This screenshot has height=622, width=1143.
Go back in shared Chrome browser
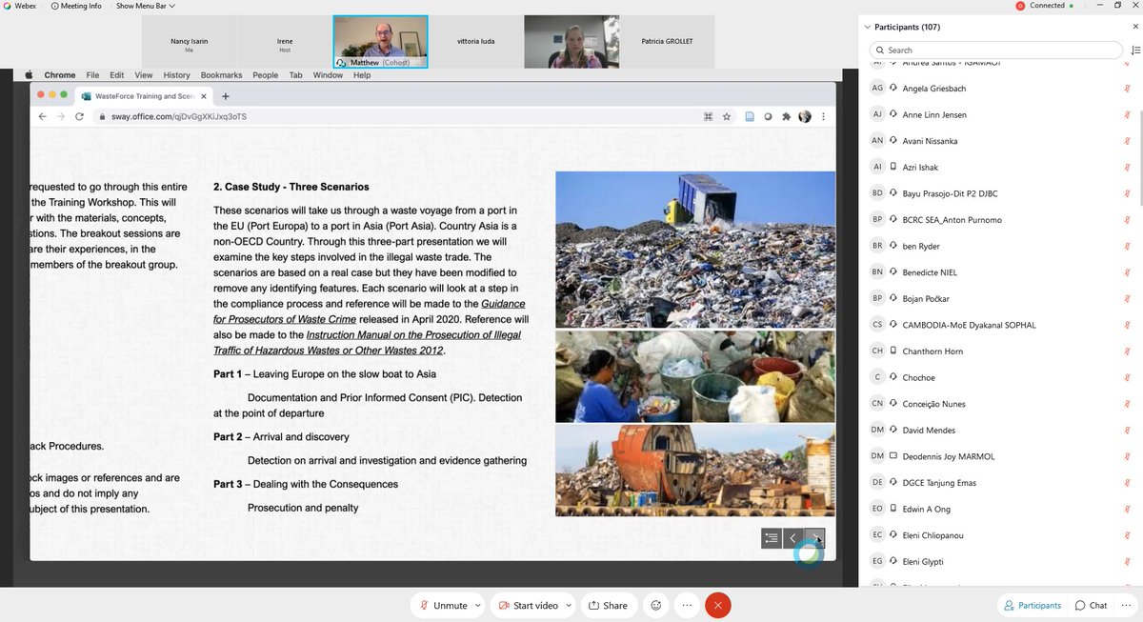click(42, 116)
